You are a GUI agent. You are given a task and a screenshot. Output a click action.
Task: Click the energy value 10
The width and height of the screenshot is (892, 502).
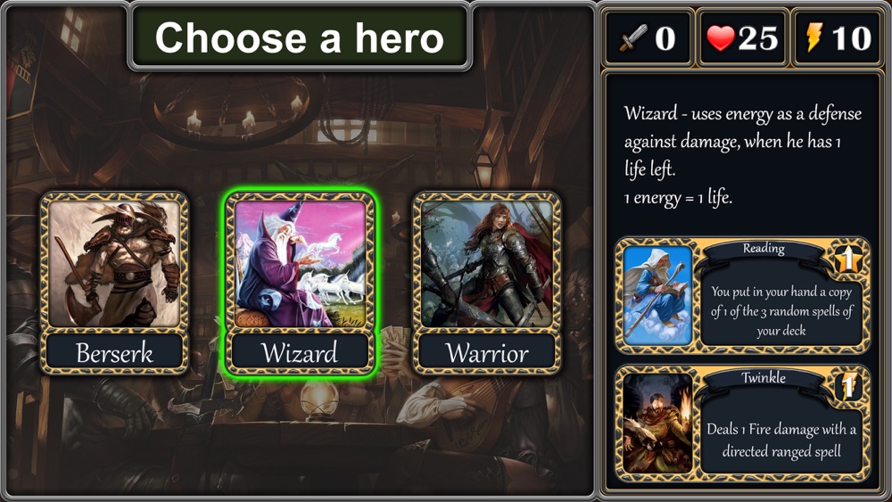pyautogui.click(x=851, y=38)
